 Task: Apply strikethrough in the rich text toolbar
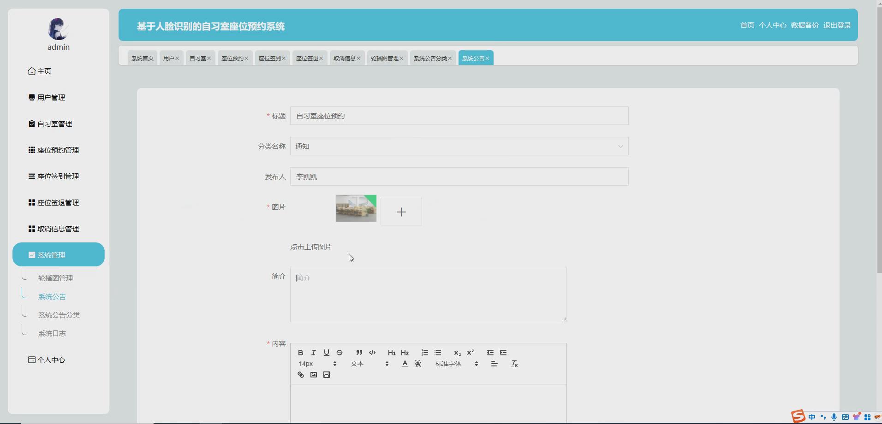[340, 353]
